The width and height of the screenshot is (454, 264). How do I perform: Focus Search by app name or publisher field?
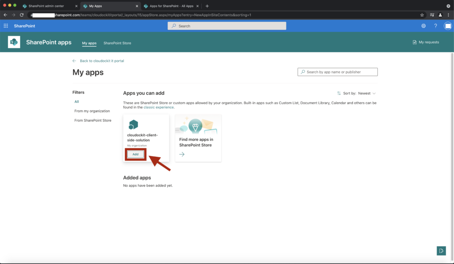click(337, 72)
